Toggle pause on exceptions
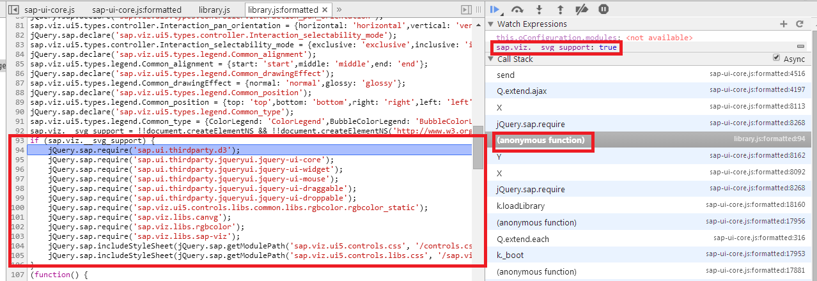This screenshot has height=281, width=817. coord(603,10)
